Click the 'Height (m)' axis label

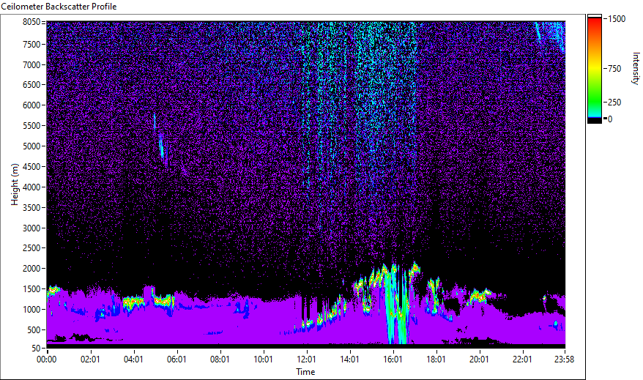click(15, 185)
